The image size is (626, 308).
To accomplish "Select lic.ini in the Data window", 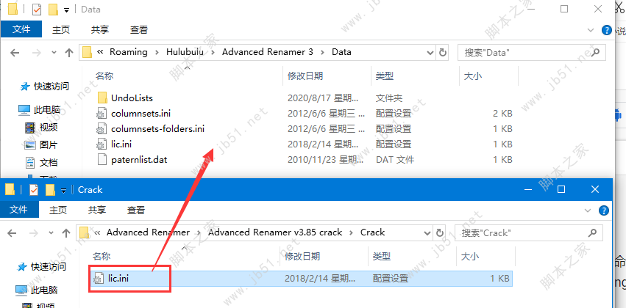I will tap(122, 144).
